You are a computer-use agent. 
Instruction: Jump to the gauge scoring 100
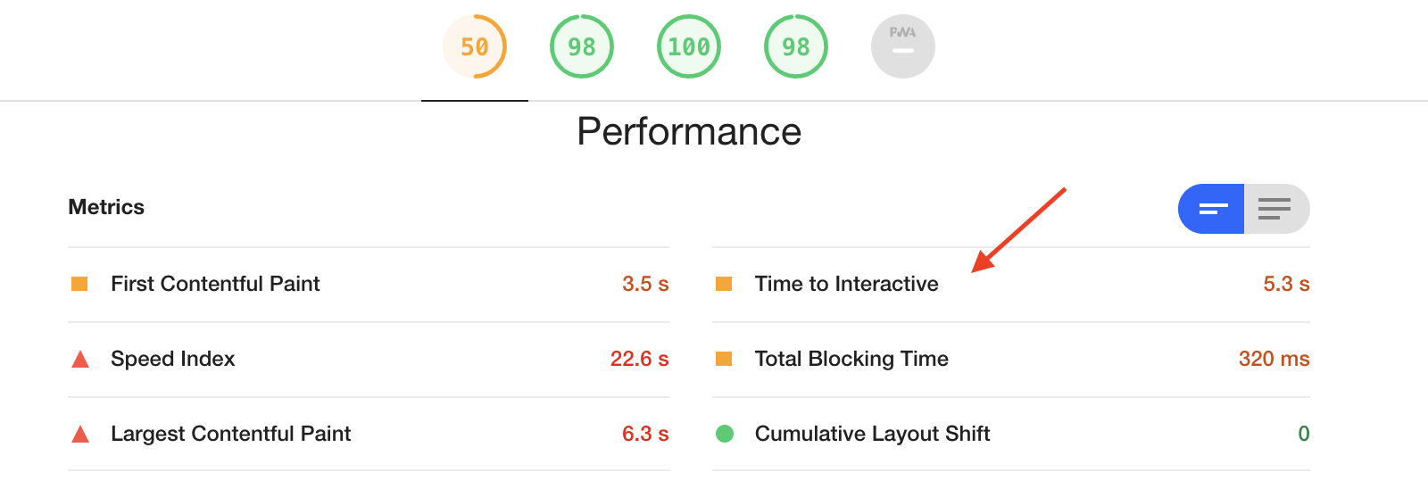click(689, 46)
